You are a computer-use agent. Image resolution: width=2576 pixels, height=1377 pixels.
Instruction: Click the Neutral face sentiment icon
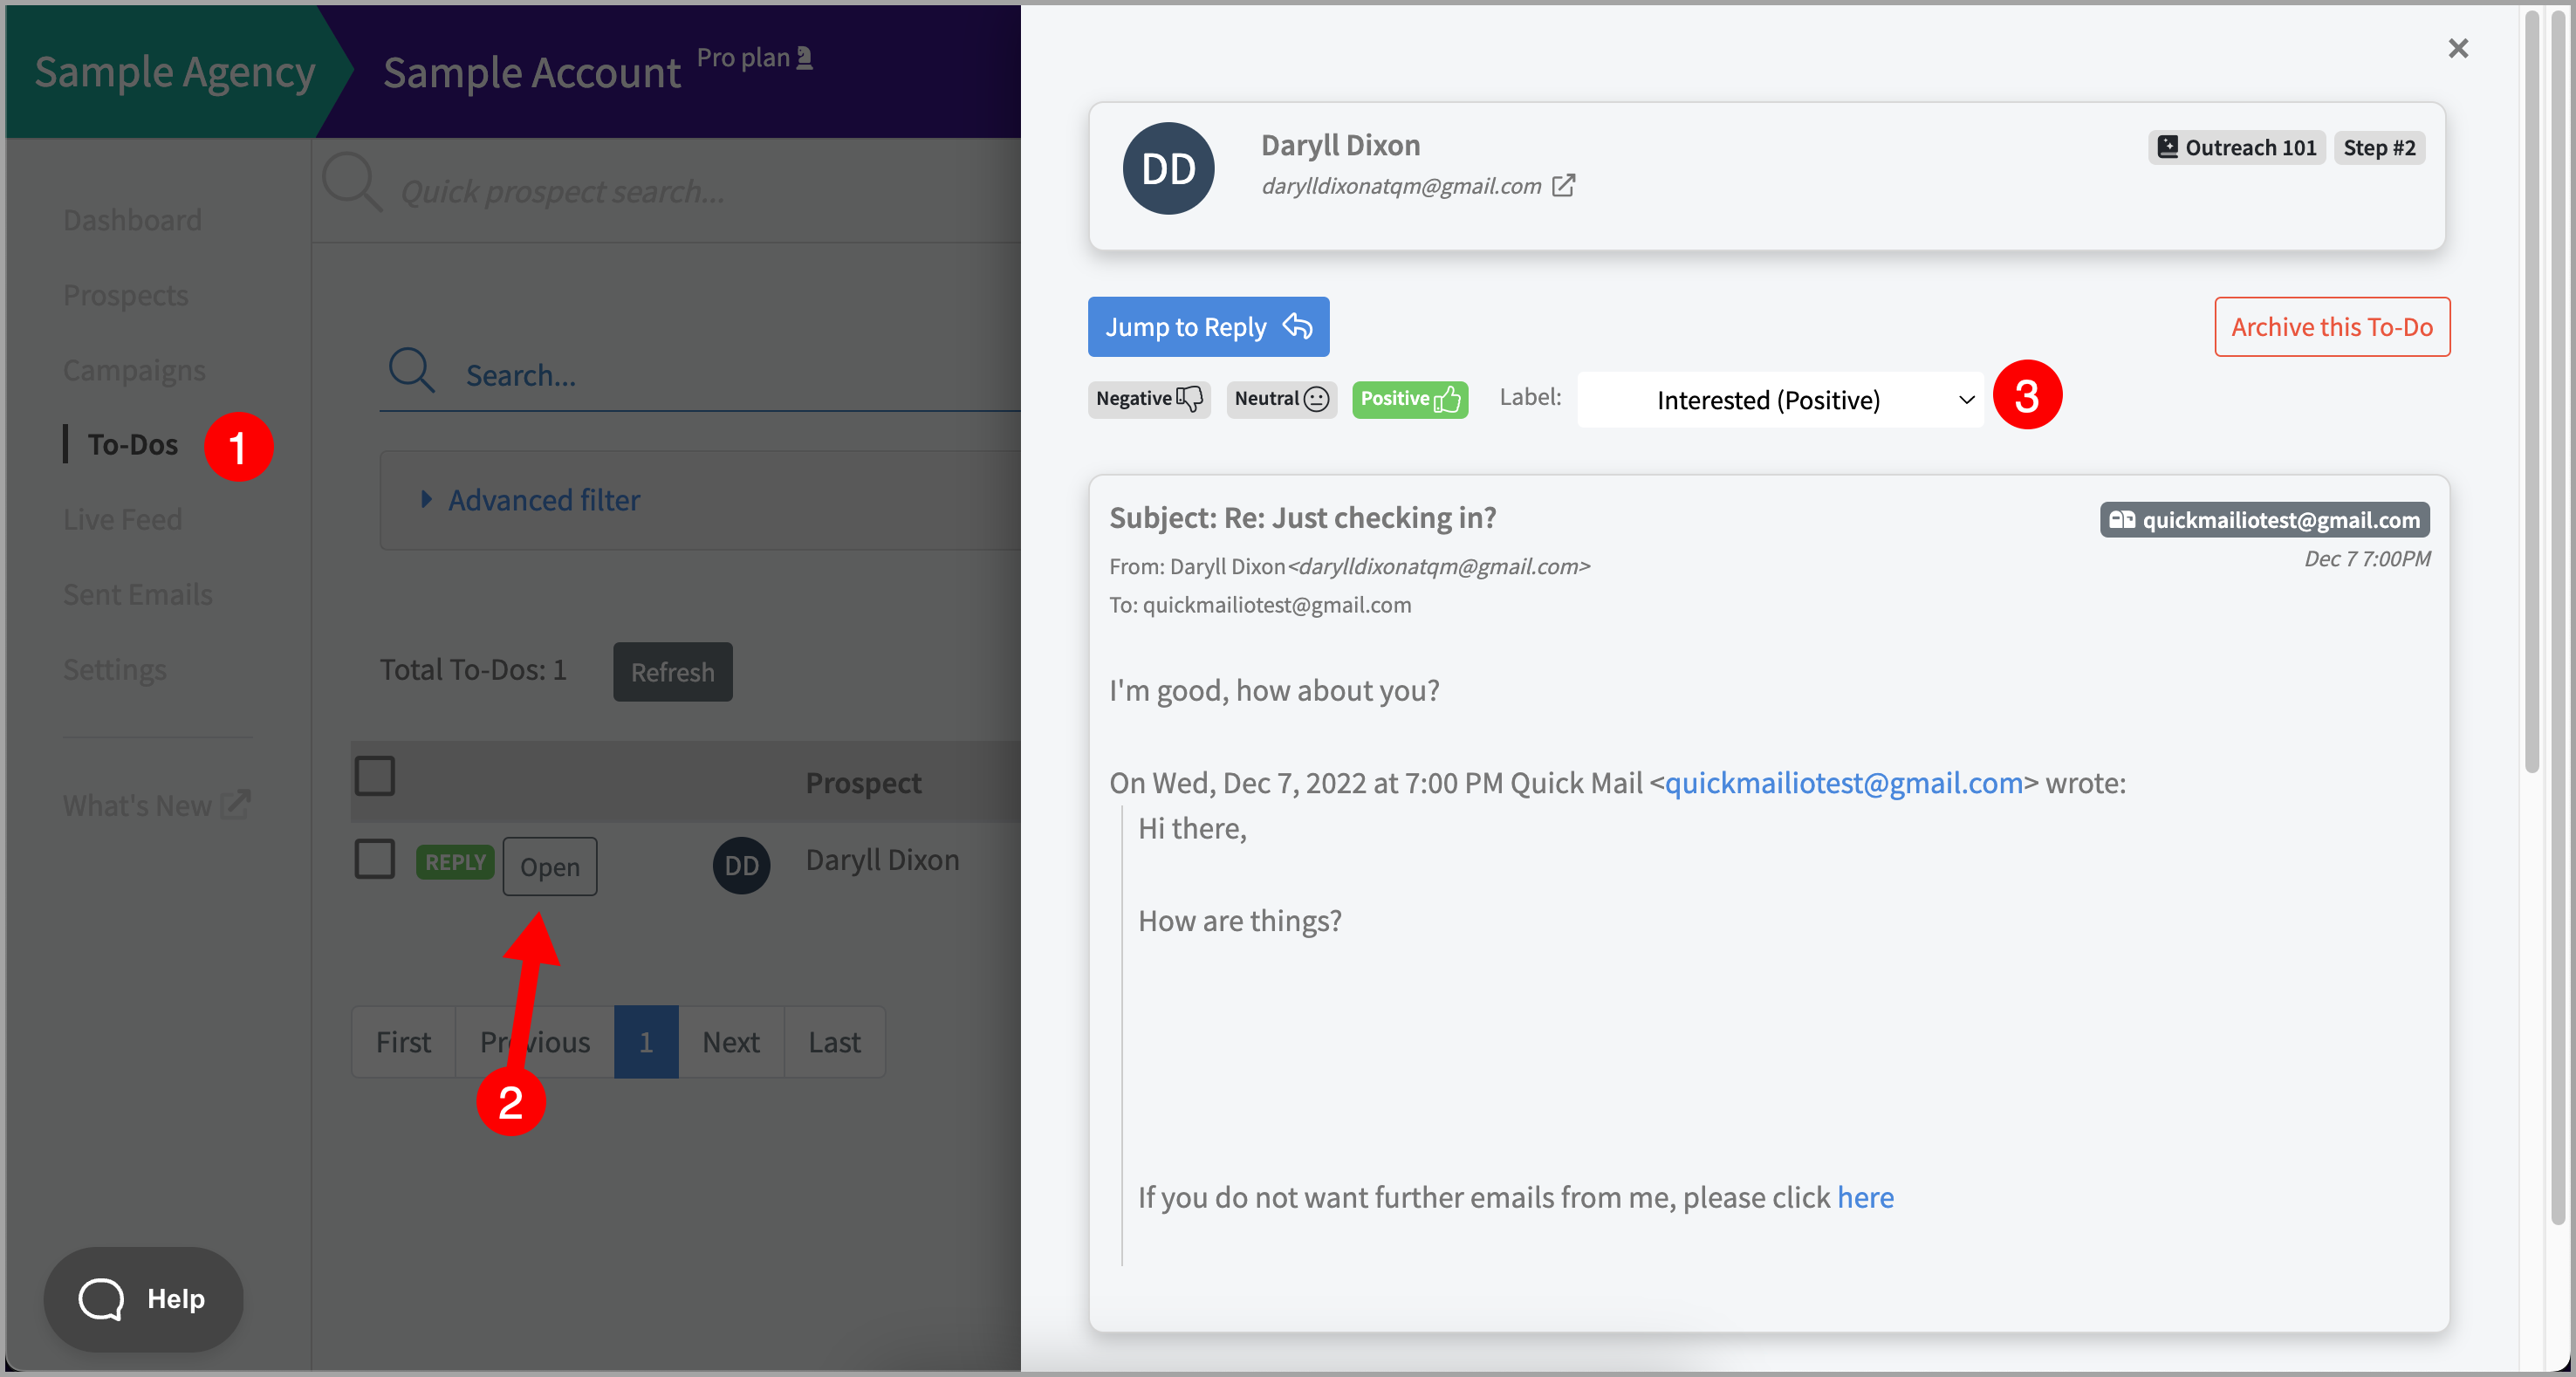pos(1316,399)
